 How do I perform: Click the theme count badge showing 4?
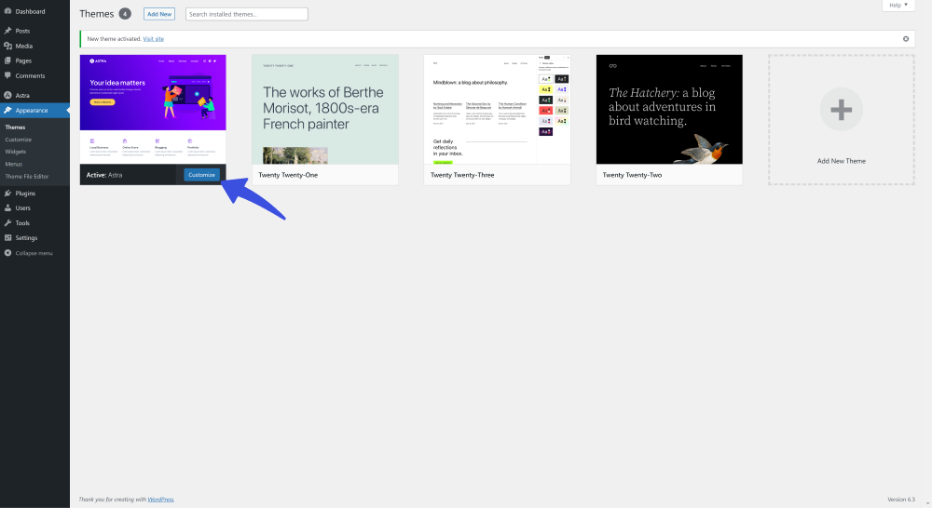click(125, 14)
